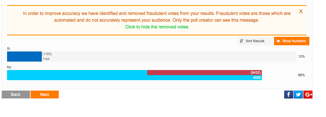
Task: Click to hide the removed votes link
Action: coord(157,27)
